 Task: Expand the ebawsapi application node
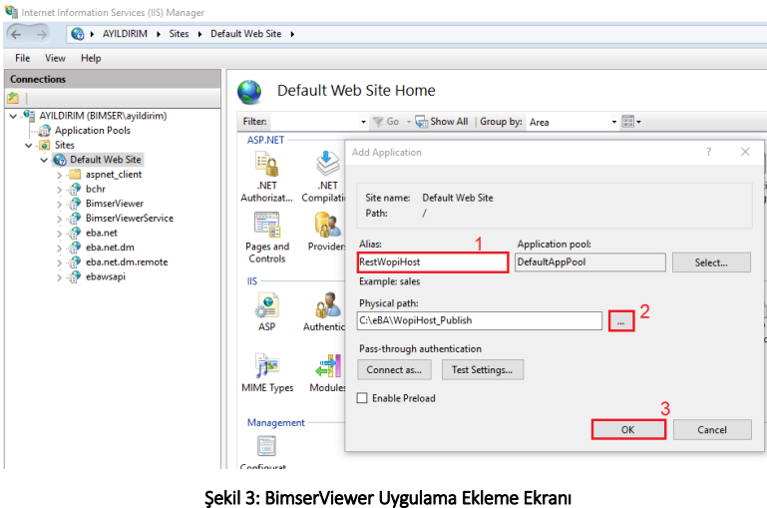pos(59,277)
